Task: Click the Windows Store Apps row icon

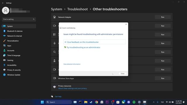Action: [55, 78]
